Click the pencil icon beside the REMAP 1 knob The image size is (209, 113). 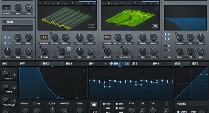coord(69,49)
